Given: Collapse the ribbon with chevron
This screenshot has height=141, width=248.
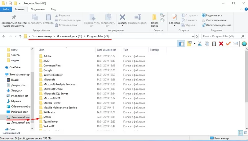Looking at the screenshot, I should [x=241, y=9].
